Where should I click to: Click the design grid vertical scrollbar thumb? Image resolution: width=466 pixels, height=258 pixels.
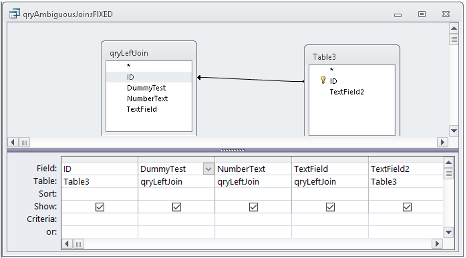449,173
